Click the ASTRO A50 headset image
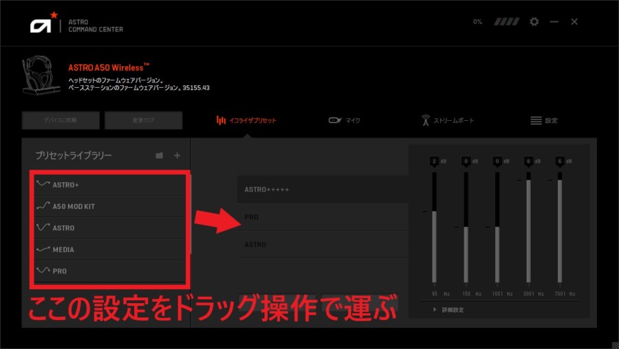Viewport: 619px width, 349px height. (x=41, y=76)
